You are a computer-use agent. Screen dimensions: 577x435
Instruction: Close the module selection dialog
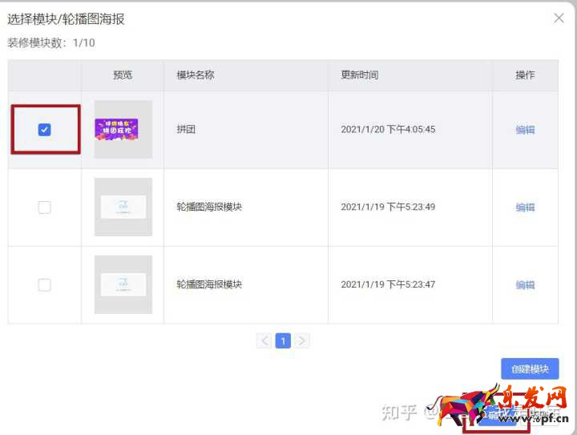(559, 18)
